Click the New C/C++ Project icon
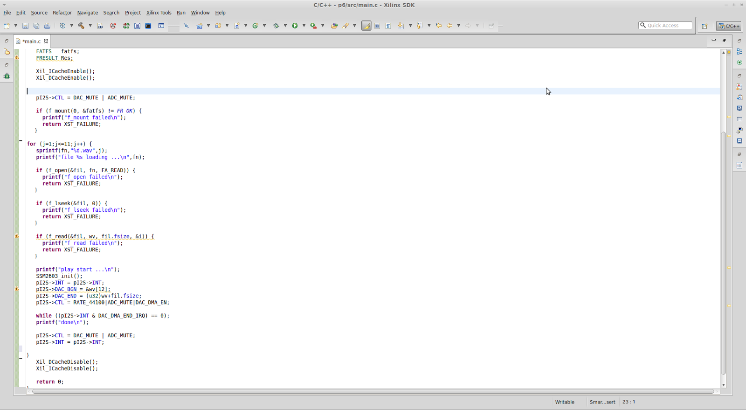The width and height of the screenshot is (746, 410). pos(199,26)
